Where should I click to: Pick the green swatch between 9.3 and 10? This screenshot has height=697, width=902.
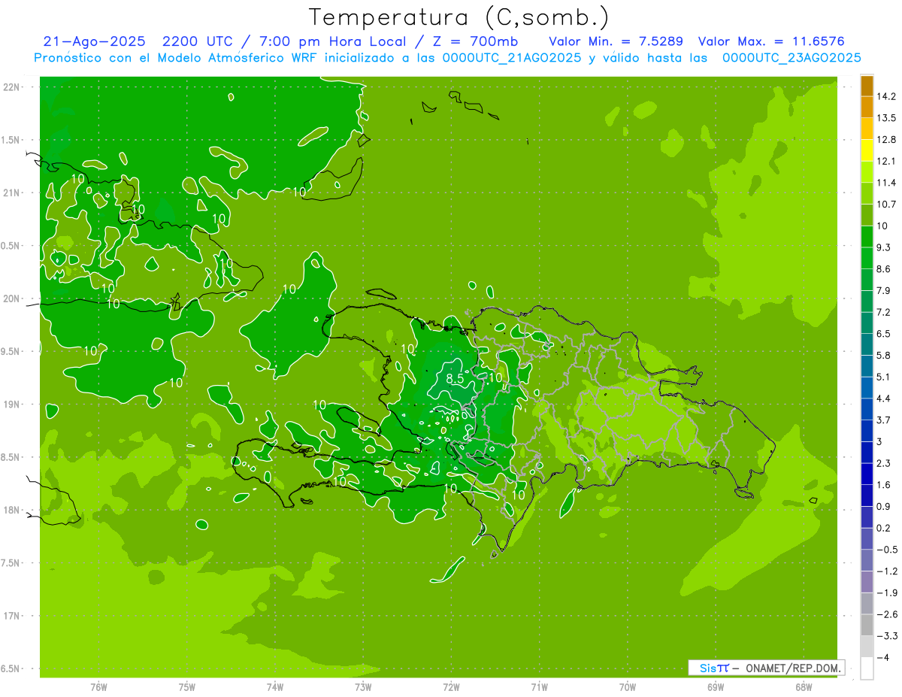pyautogui.click(x=867, y=237)
